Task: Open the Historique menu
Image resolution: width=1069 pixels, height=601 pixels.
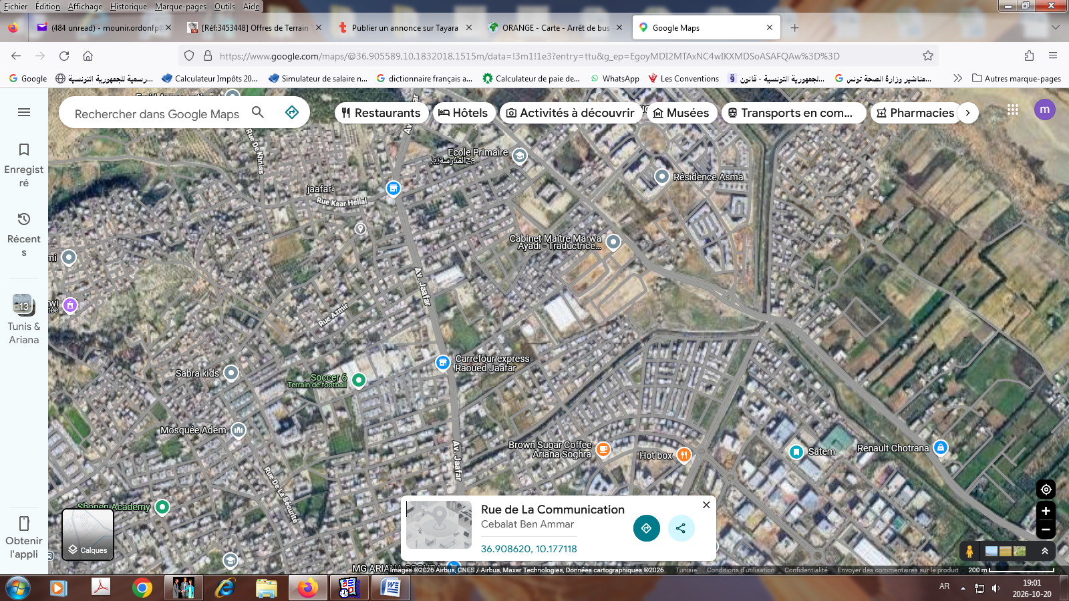Action: click(x=128, y=6)
